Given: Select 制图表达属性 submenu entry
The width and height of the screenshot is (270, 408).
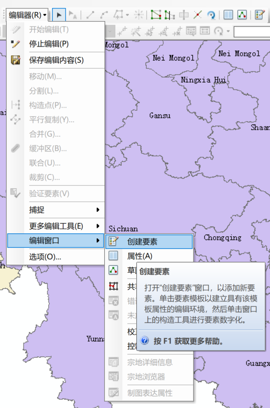Looking at the screenshot, I should 149,393.
